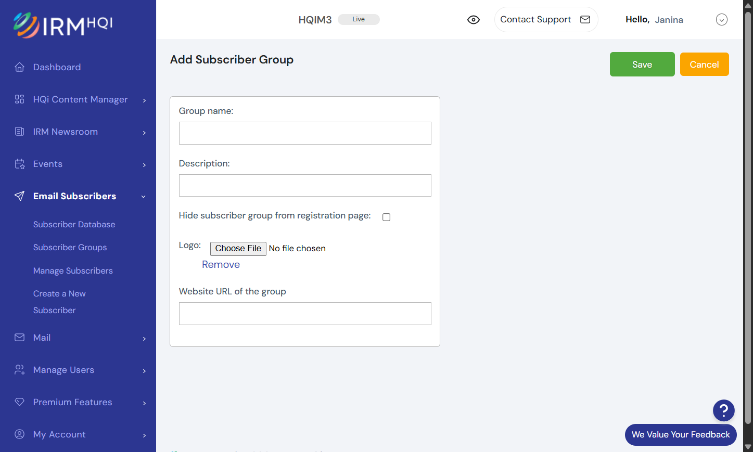Open the user menu dropdown arrow
753x452 pixels.
tap(722, 20)
